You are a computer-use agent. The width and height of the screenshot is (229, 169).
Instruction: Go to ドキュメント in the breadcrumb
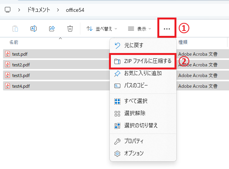(x=39, y=10)
